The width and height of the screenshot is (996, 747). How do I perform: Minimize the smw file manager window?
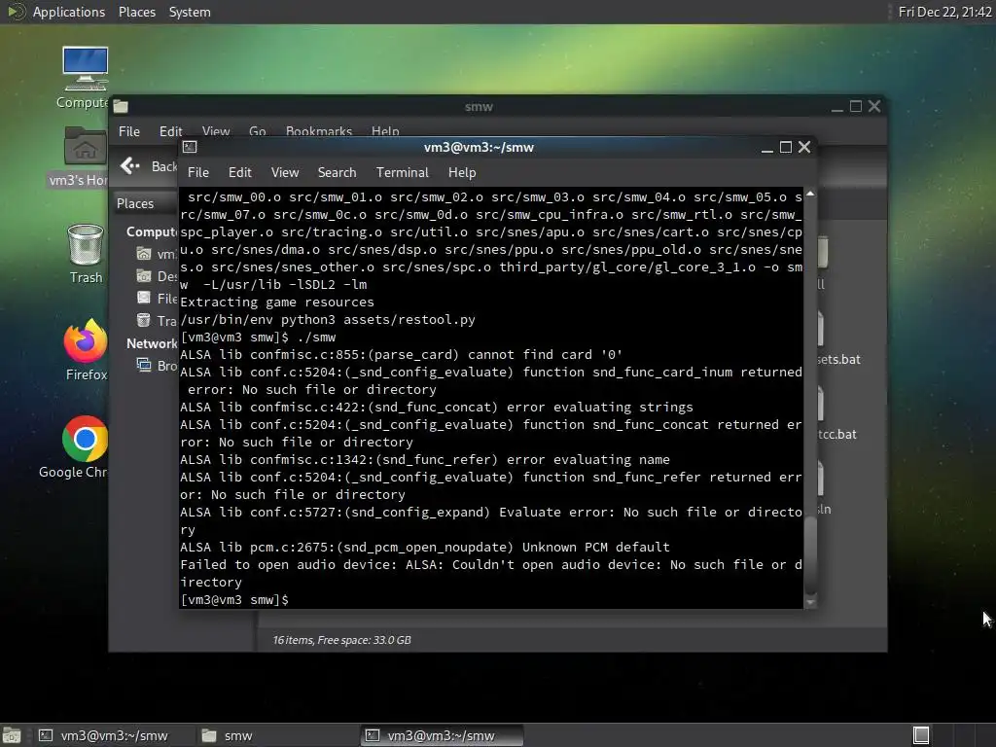click(x=837, y=107)
